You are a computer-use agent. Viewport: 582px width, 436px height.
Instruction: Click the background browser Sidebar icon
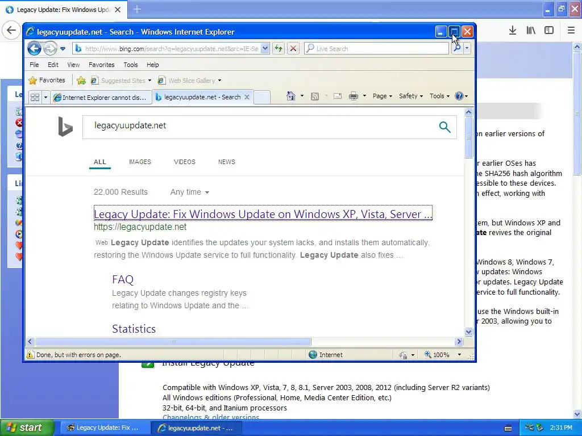[x=549, y=30]
